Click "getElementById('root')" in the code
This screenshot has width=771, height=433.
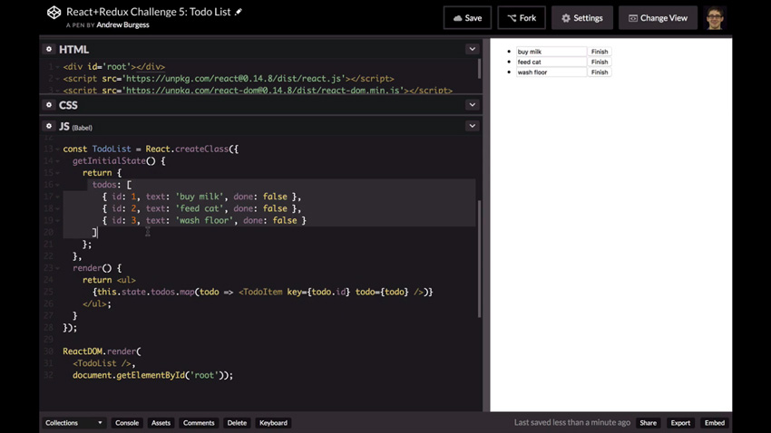pos(170,375)
